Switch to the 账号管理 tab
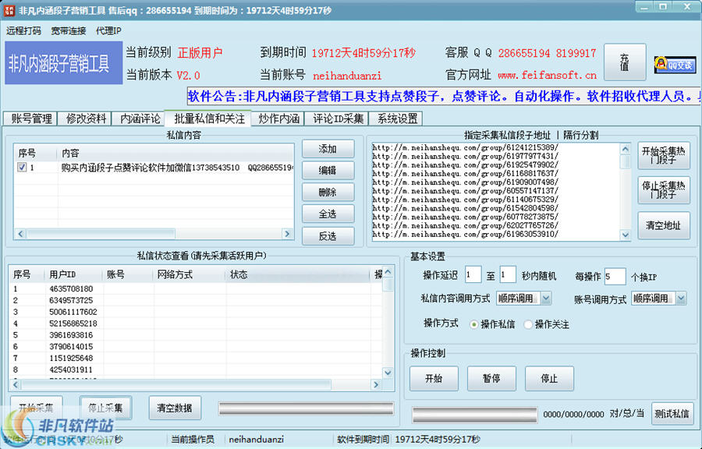This screenshot has width=702, height=449. click(31, 118)
